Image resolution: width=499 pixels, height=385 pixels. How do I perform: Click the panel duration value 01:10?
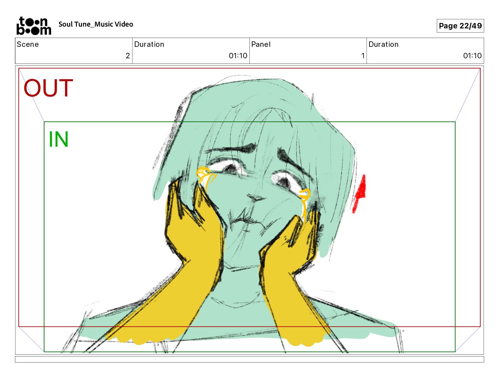[472, 56]
